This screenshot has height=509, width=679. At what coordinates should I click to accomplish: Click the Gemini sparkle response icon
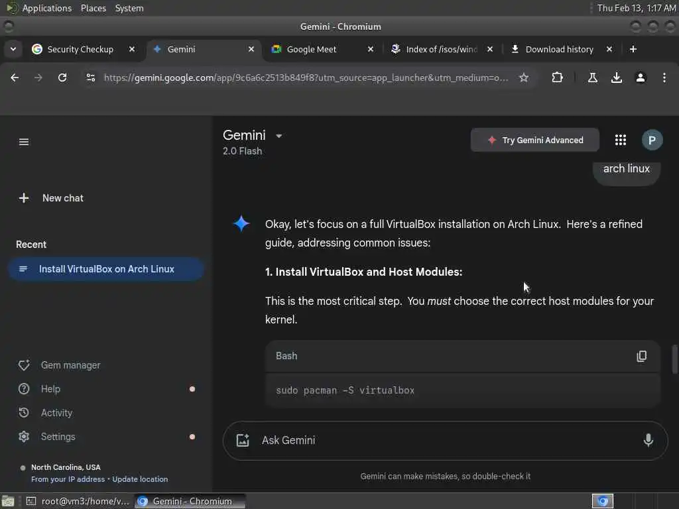point(241,223)
